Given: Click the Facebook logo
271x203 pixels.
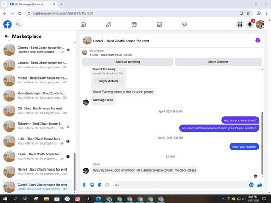Looking at the screenshot, I should point(8,24).
